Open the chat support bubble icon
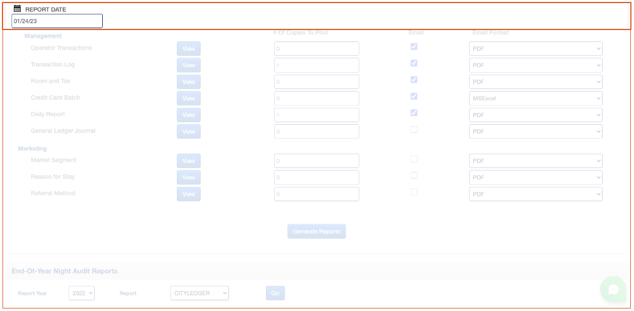 (x=613, y=289)
